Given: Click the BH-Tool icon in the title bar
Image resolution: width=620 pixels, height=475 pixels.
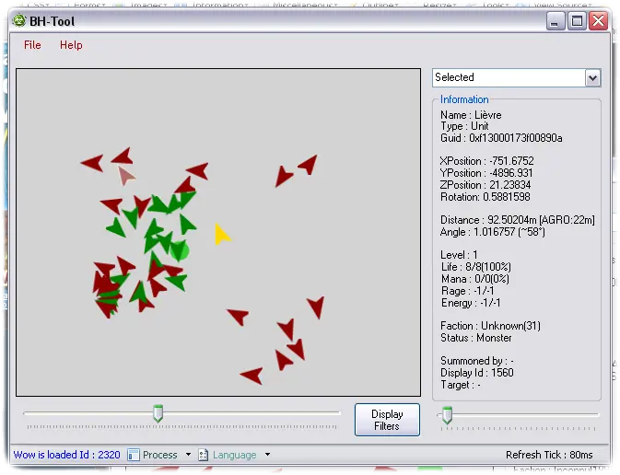Looking at the screenshot, I should click(19, 20).
